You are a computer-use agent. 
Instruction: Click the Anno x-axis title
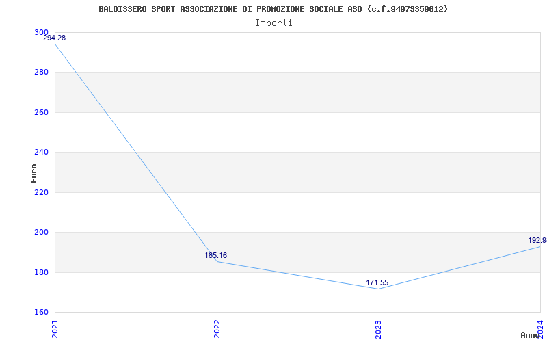point(530,335)
